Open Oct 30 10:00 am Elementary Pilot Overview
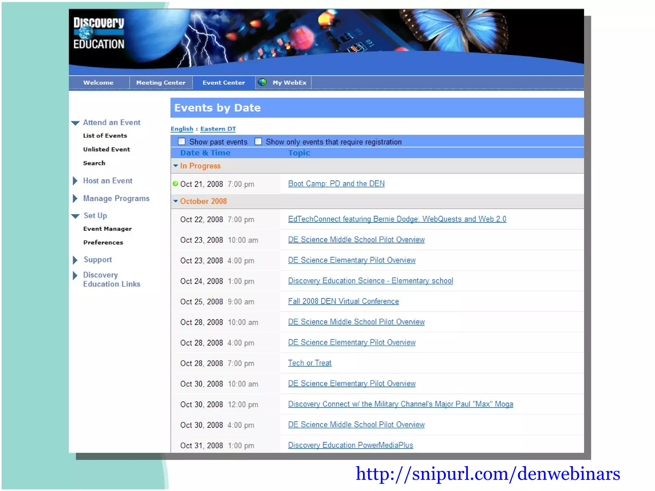Image resolution: width=655 pixels, height=491 pixels. [x=352, y=384]
